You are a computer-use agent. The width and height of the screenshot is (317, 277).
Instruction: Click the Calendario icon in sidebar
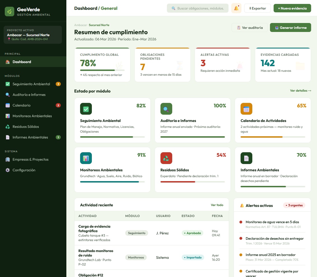[8, 105]
